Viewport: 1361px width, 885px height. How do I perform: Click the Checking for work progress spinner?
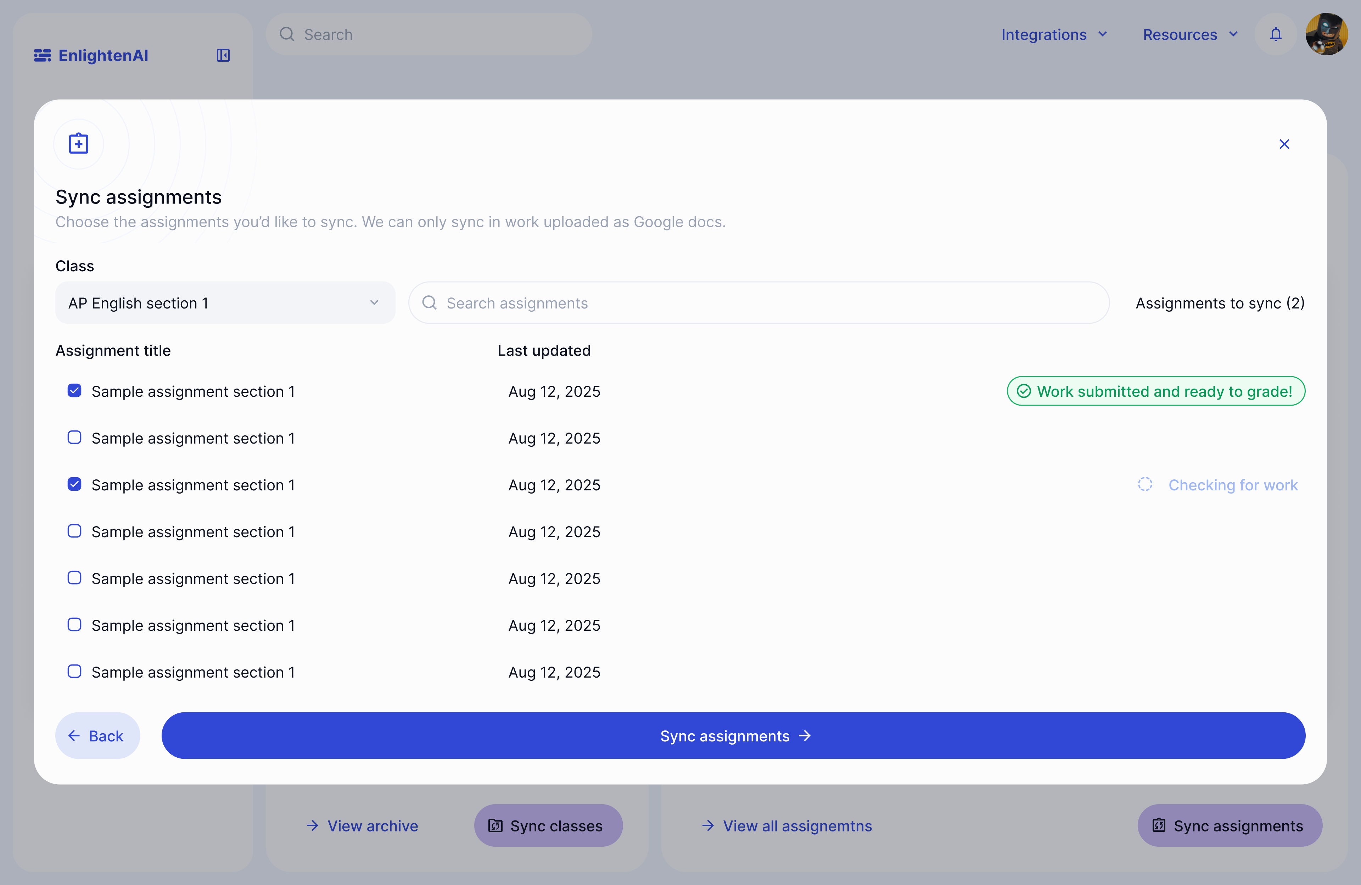point(1145,484)
